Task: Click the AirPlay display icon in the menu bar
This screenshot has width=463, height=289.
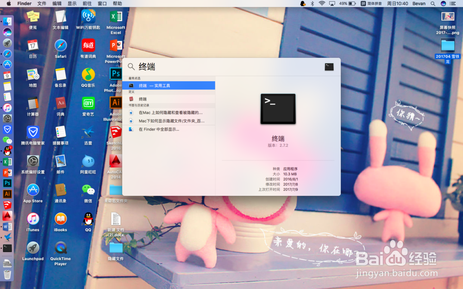Action: (332, 4)
